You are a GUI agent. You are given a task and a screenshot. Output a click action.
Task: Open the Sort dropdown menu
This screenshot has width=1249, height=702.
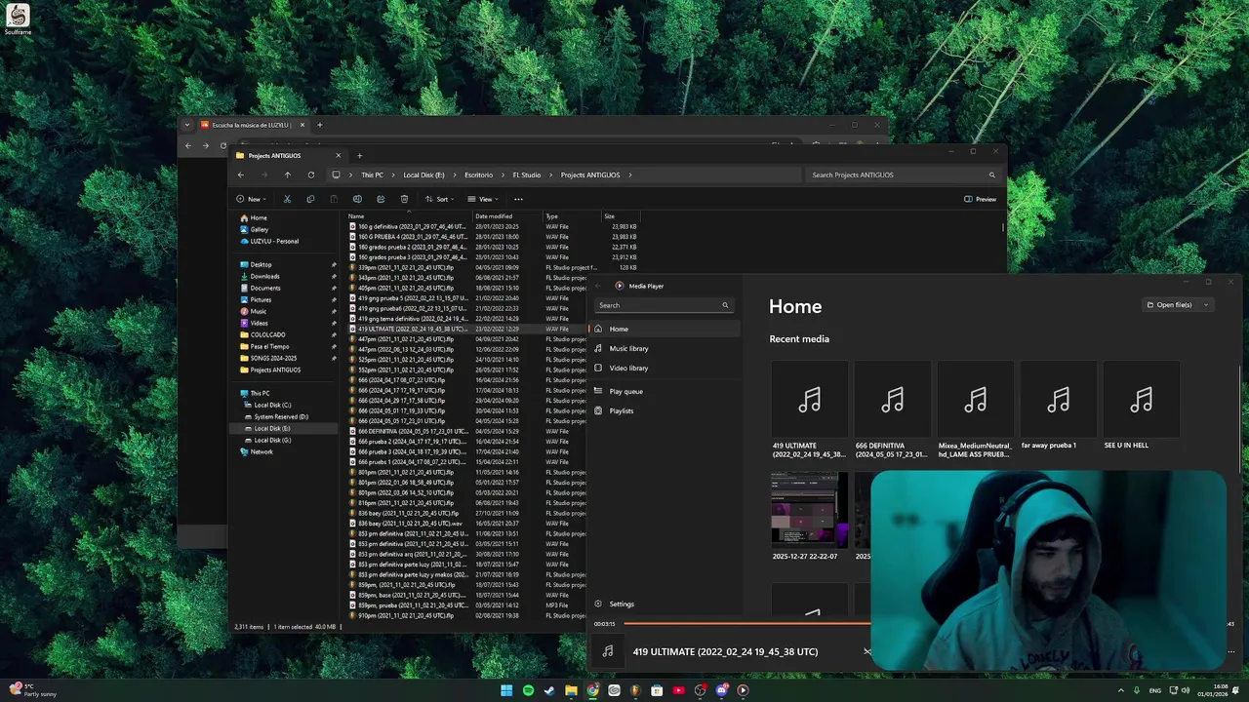pos(439,199)
